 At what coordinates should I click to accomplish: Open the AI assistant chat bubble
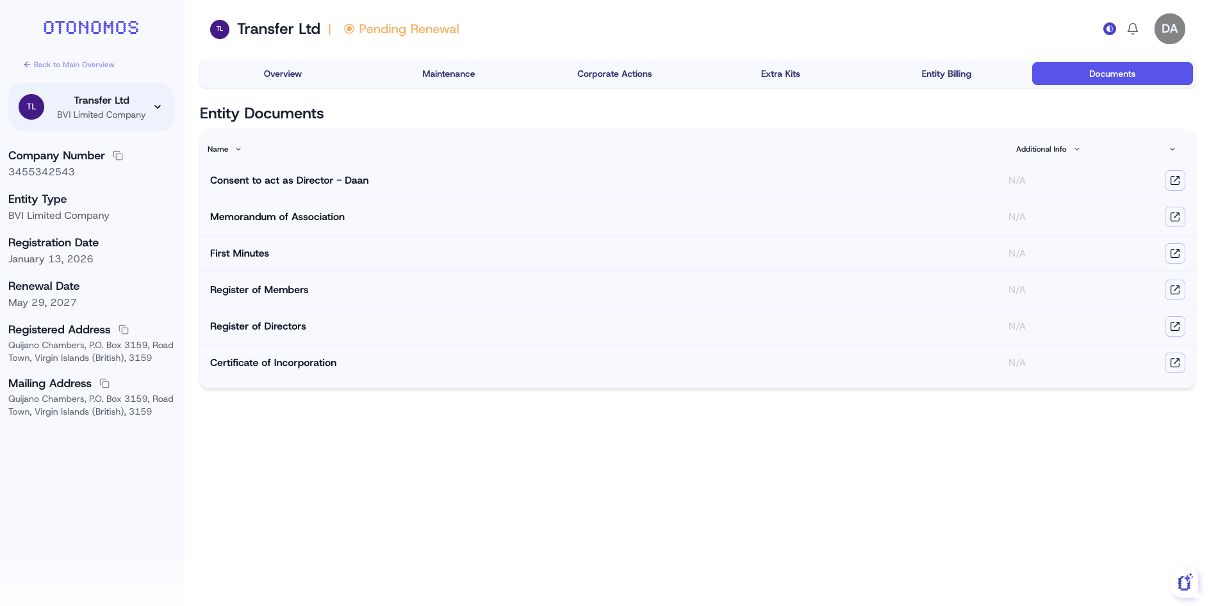pyautogui.click(x=1185, y=582)
